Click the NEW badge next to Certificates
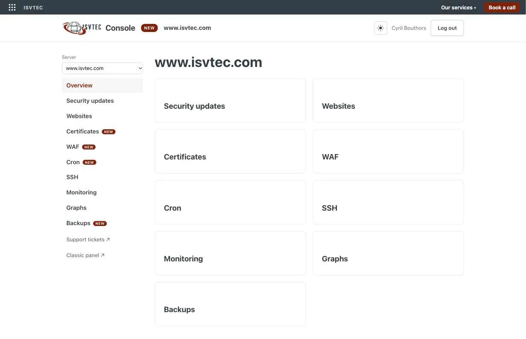Image resolution: width=526 pixels, height=339 pixels. coord(108,132)
